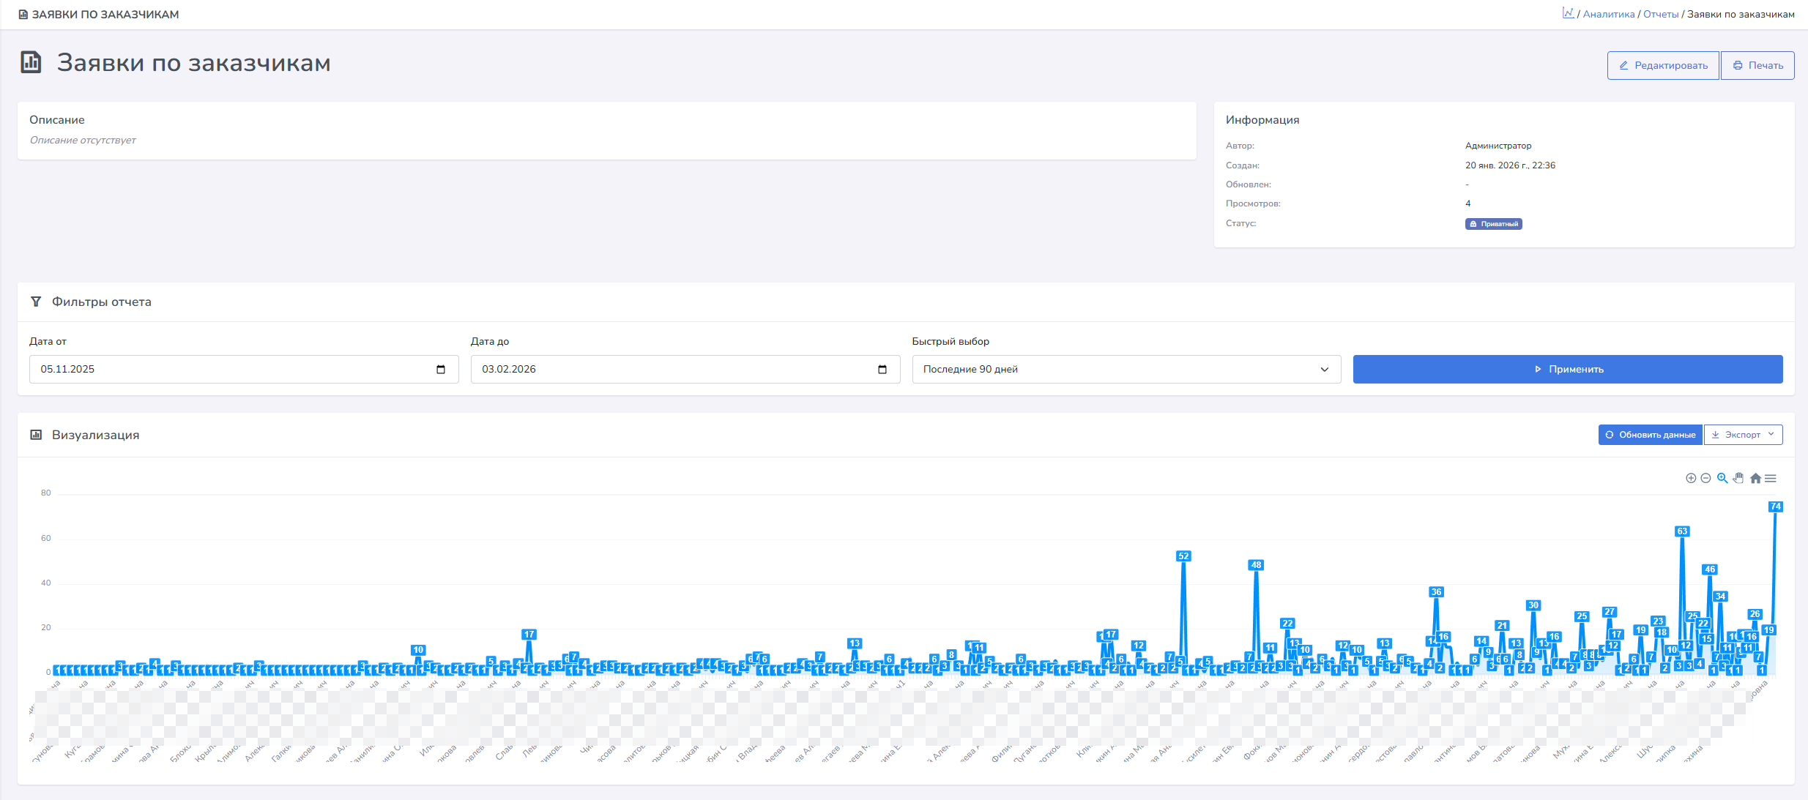
Task: Open the chart hamburger menu
Action: coord(1771,478)
